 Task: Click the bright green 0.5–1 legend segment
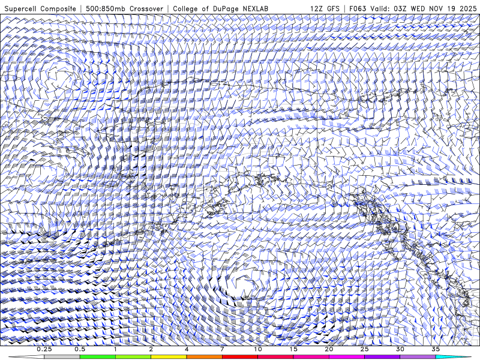98,357
